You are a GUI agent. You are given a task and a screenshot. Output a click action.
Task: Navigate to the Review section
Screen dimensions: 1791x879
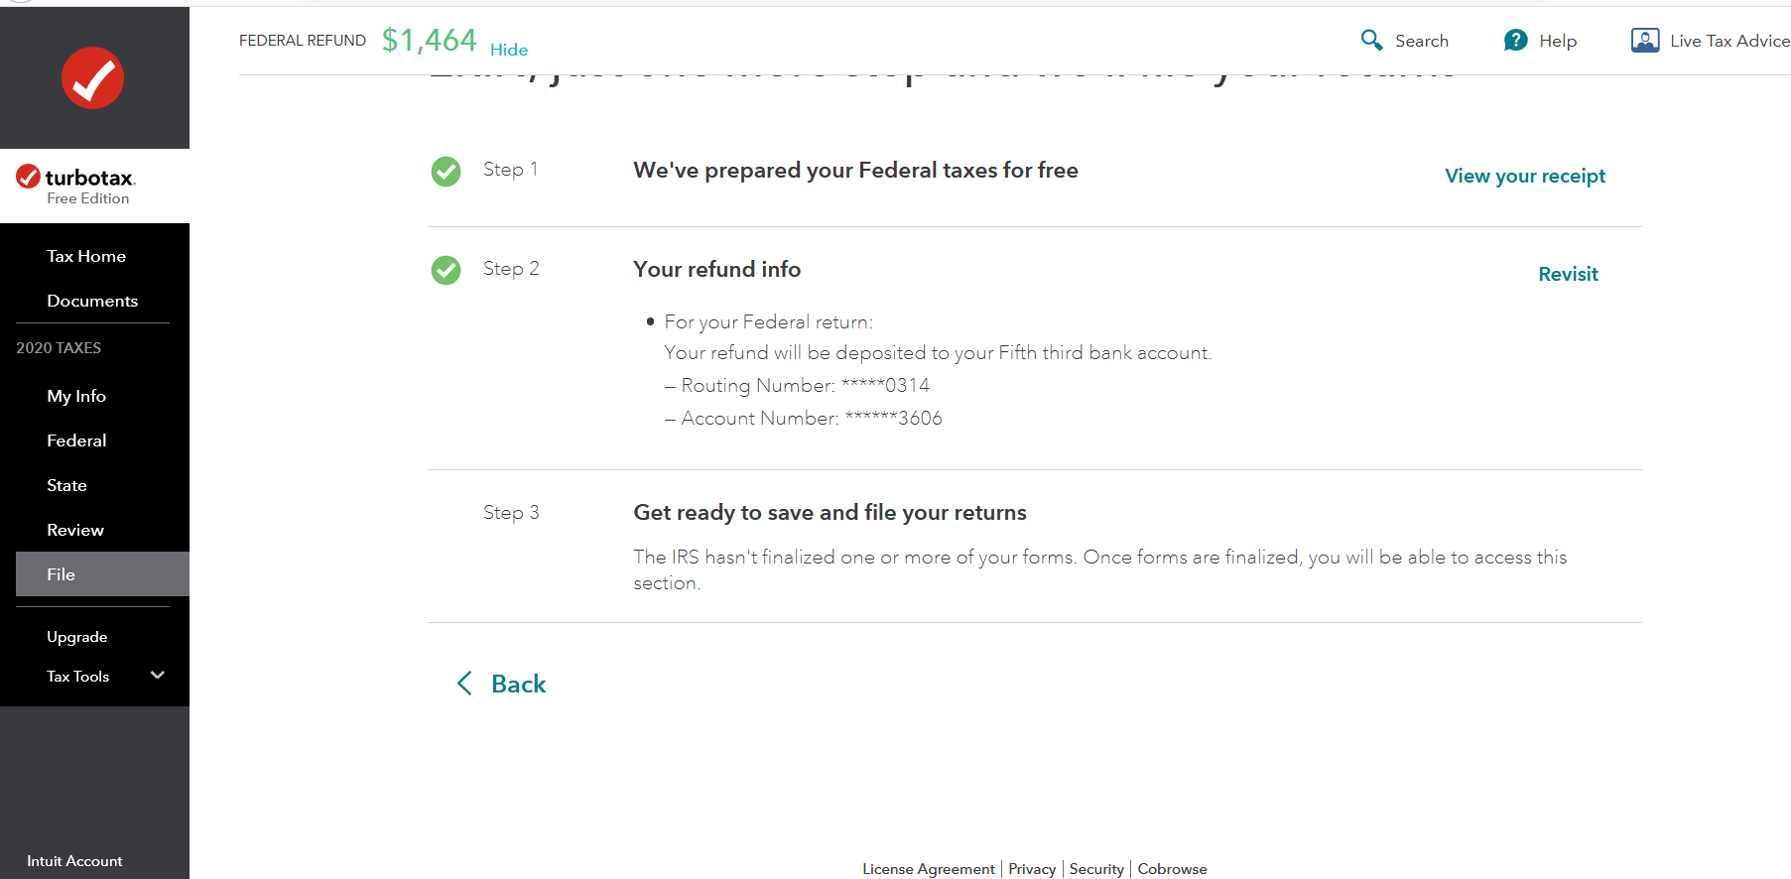pos(75,530)
